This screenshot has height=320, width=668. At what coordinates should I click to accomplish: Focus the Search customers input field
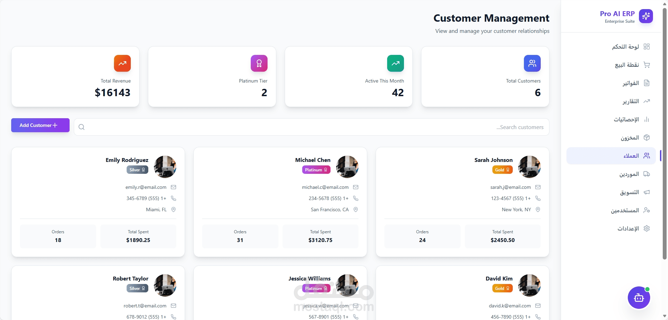point(315,127)
